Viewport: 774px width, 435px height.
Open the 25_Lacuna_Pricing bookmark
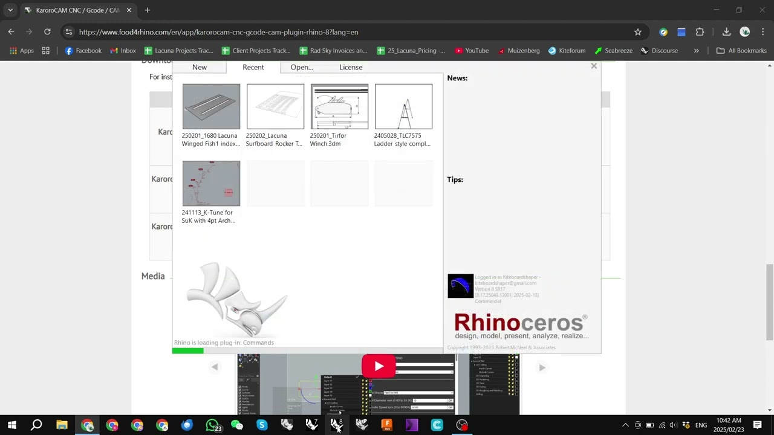pos(411,51)
